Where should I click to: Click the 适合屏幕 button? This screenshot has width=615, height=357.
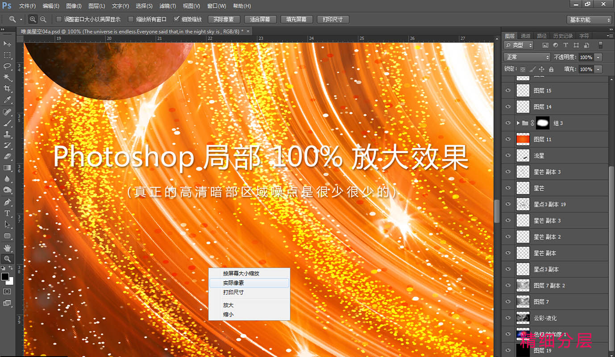pos(260,20)
